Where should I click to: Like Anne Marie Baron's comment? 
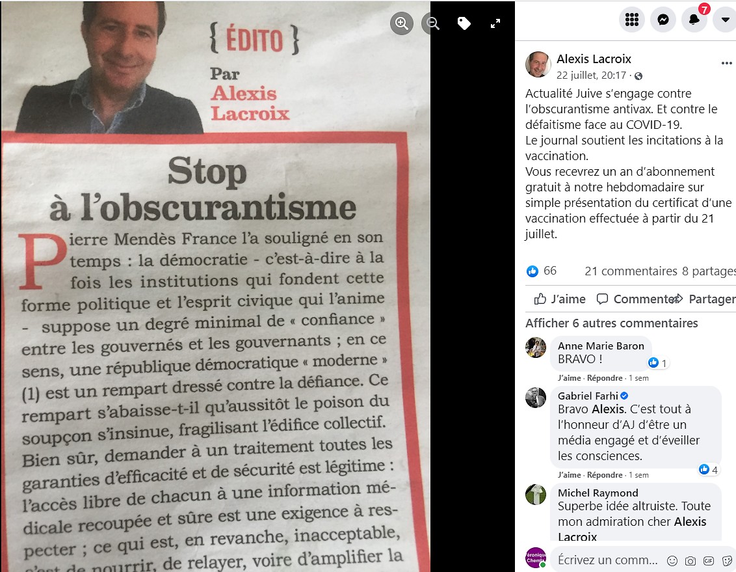pos(569,378)
